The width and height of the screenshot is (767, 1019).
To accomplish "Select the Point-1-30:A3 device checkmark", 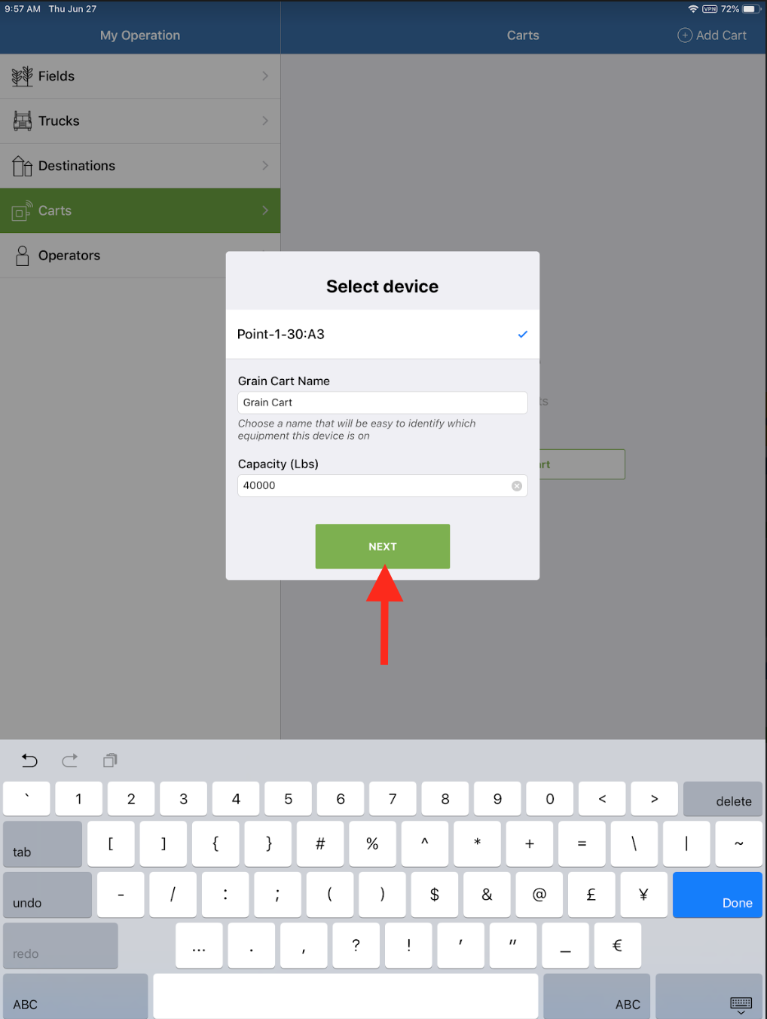I will (522, 334).
